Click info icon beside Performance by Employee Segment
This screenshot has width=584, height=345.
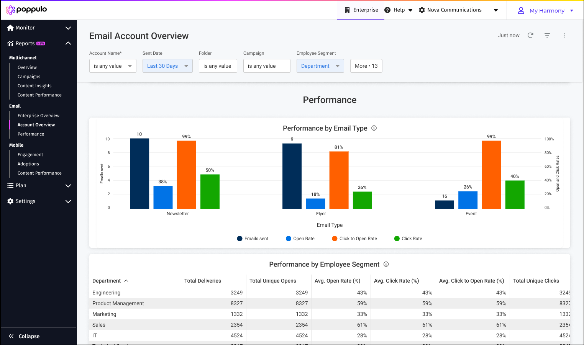(386, 264)
